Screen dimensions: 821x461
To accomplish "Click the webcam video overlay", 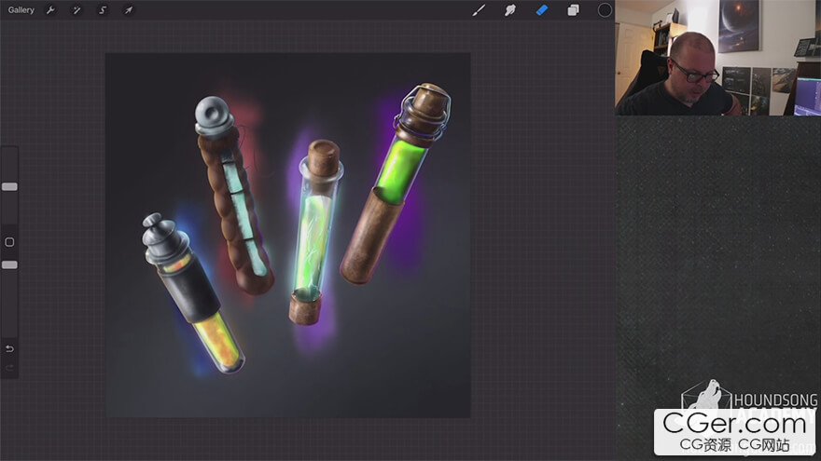I will [x=717, y=58].
